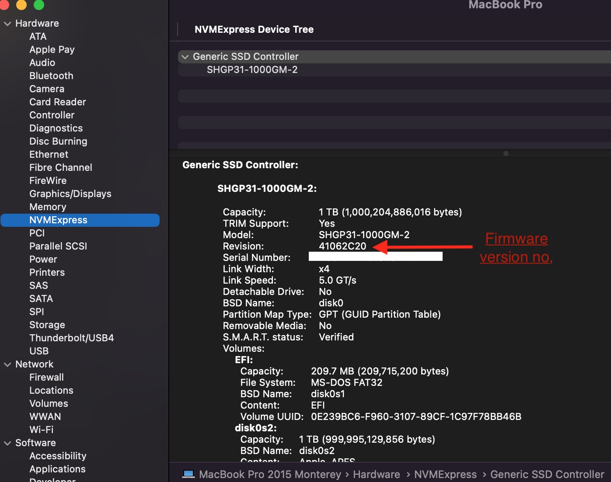This screenshot has width=611, height=482.
Task: Open the Controller entry under Hardware
Action: [x=52, y=115]
